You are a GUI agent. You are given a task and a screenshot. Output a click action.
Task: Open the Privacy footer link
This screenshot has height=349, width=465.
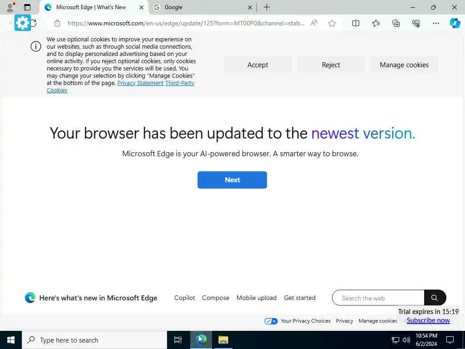pyautogui.click(x=344, y=321)
